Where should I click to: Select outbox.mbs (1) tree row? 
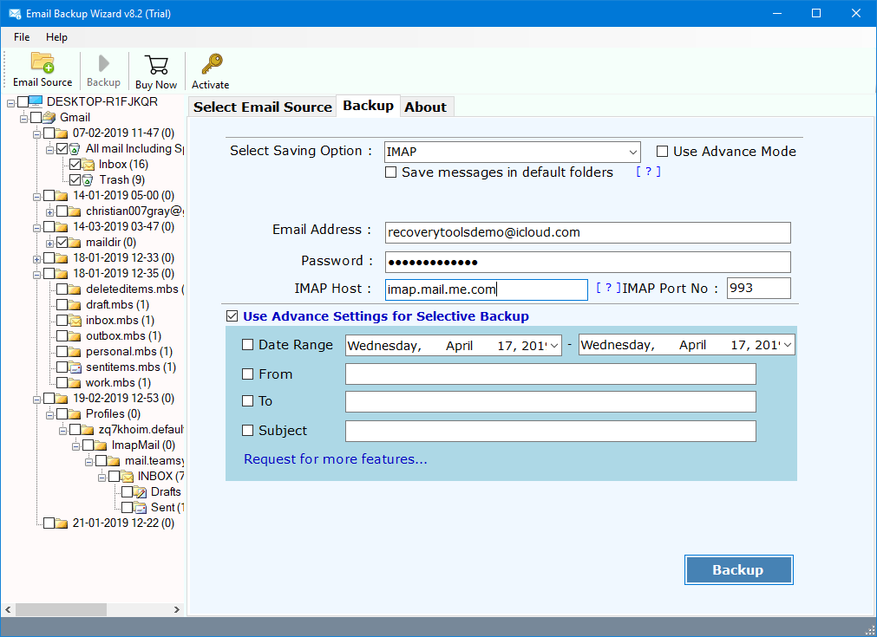[x=123, y=335]
